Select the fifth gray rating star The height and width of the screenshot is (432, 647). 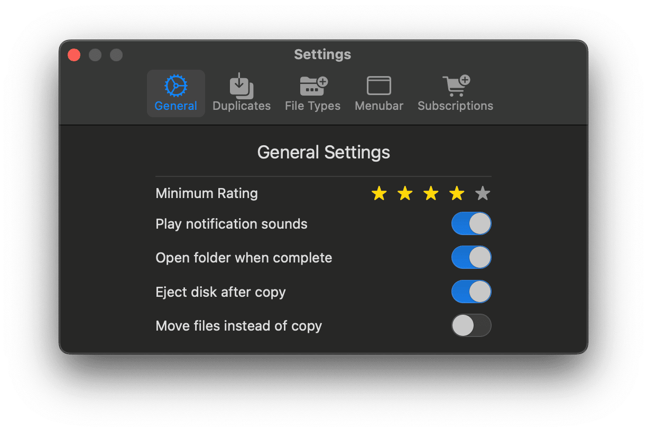pos(482,193)
